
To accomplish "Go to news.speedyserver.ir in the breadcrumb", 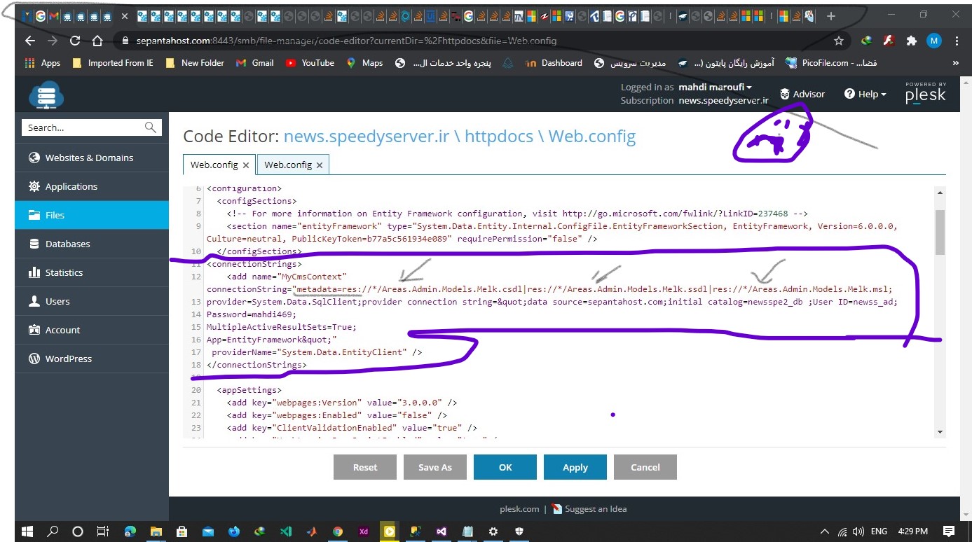I will 366,137.
